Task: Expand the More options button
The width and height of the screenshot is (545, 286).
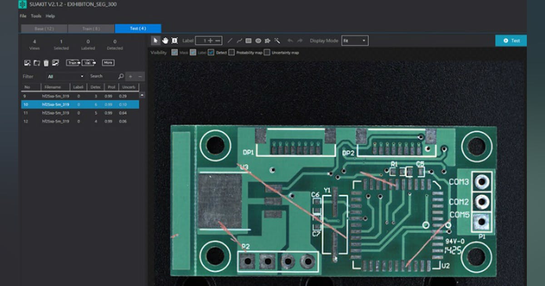Action: point(108,63)
